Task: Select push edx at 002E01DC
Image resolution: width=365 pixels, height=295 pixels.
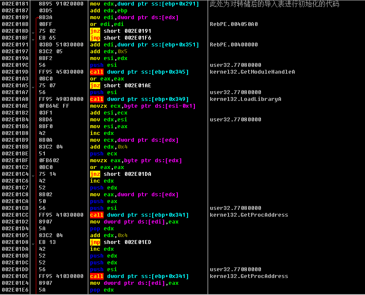Action: click(x=104, y=263)
